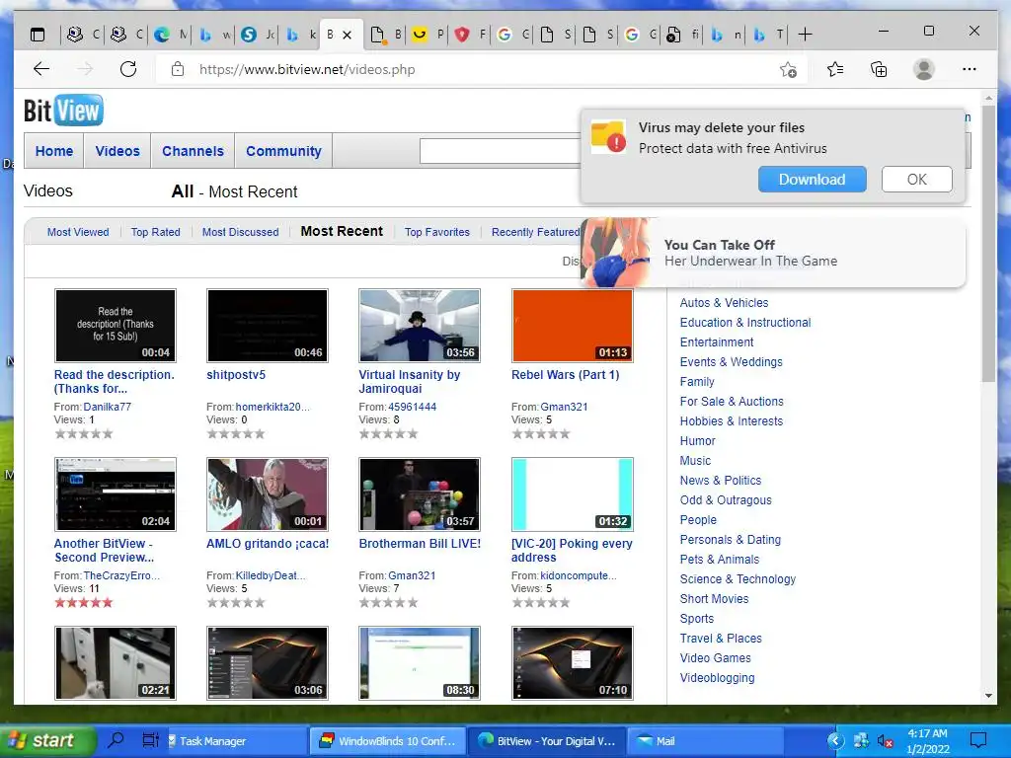Viewport: 1011px width, 758px height.
Task: Open the '[VIC-20] Poking every address' link
Action: (x=572, y=551)
